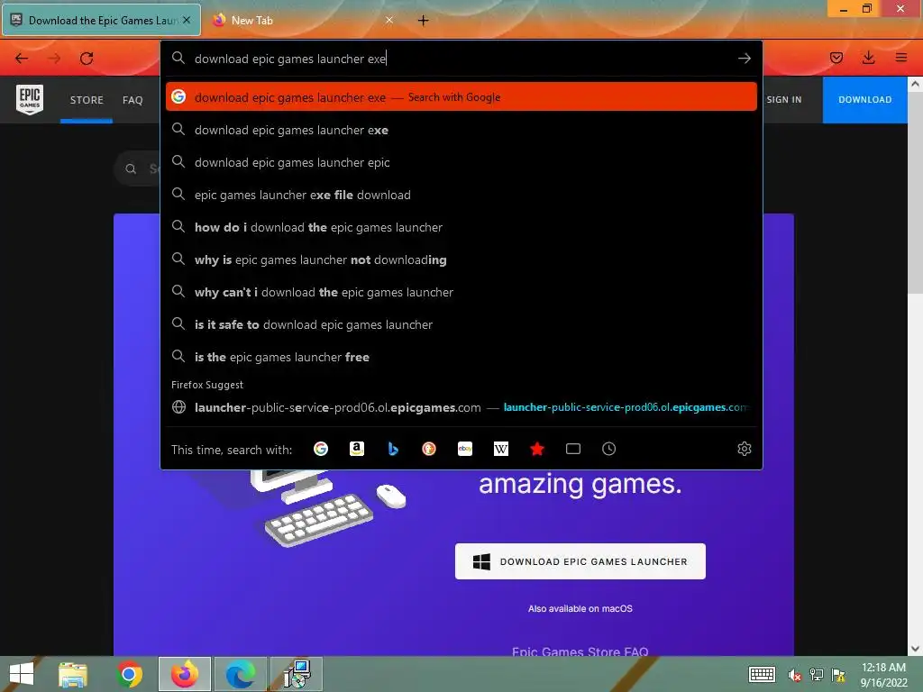Search this time with DuckDuckGo icon

click(x=429, y=449)
